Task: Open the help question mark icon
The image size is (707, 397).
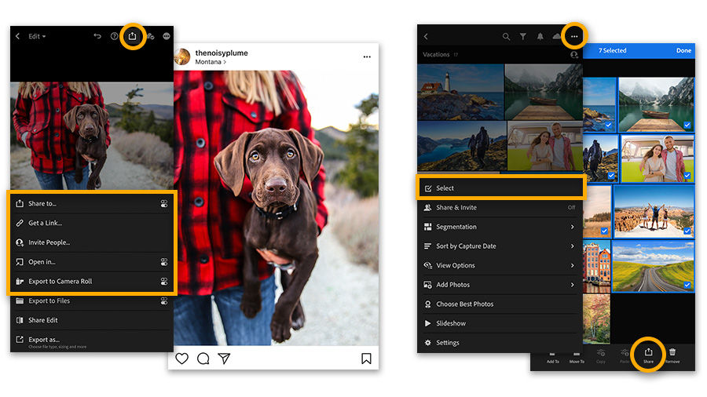Action: (114, 36)
